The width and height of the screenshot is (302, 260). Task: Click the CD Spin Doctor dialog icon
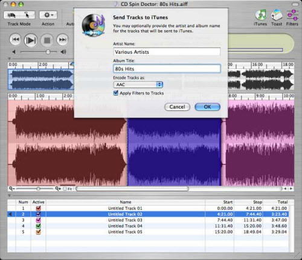coord(94,25)
